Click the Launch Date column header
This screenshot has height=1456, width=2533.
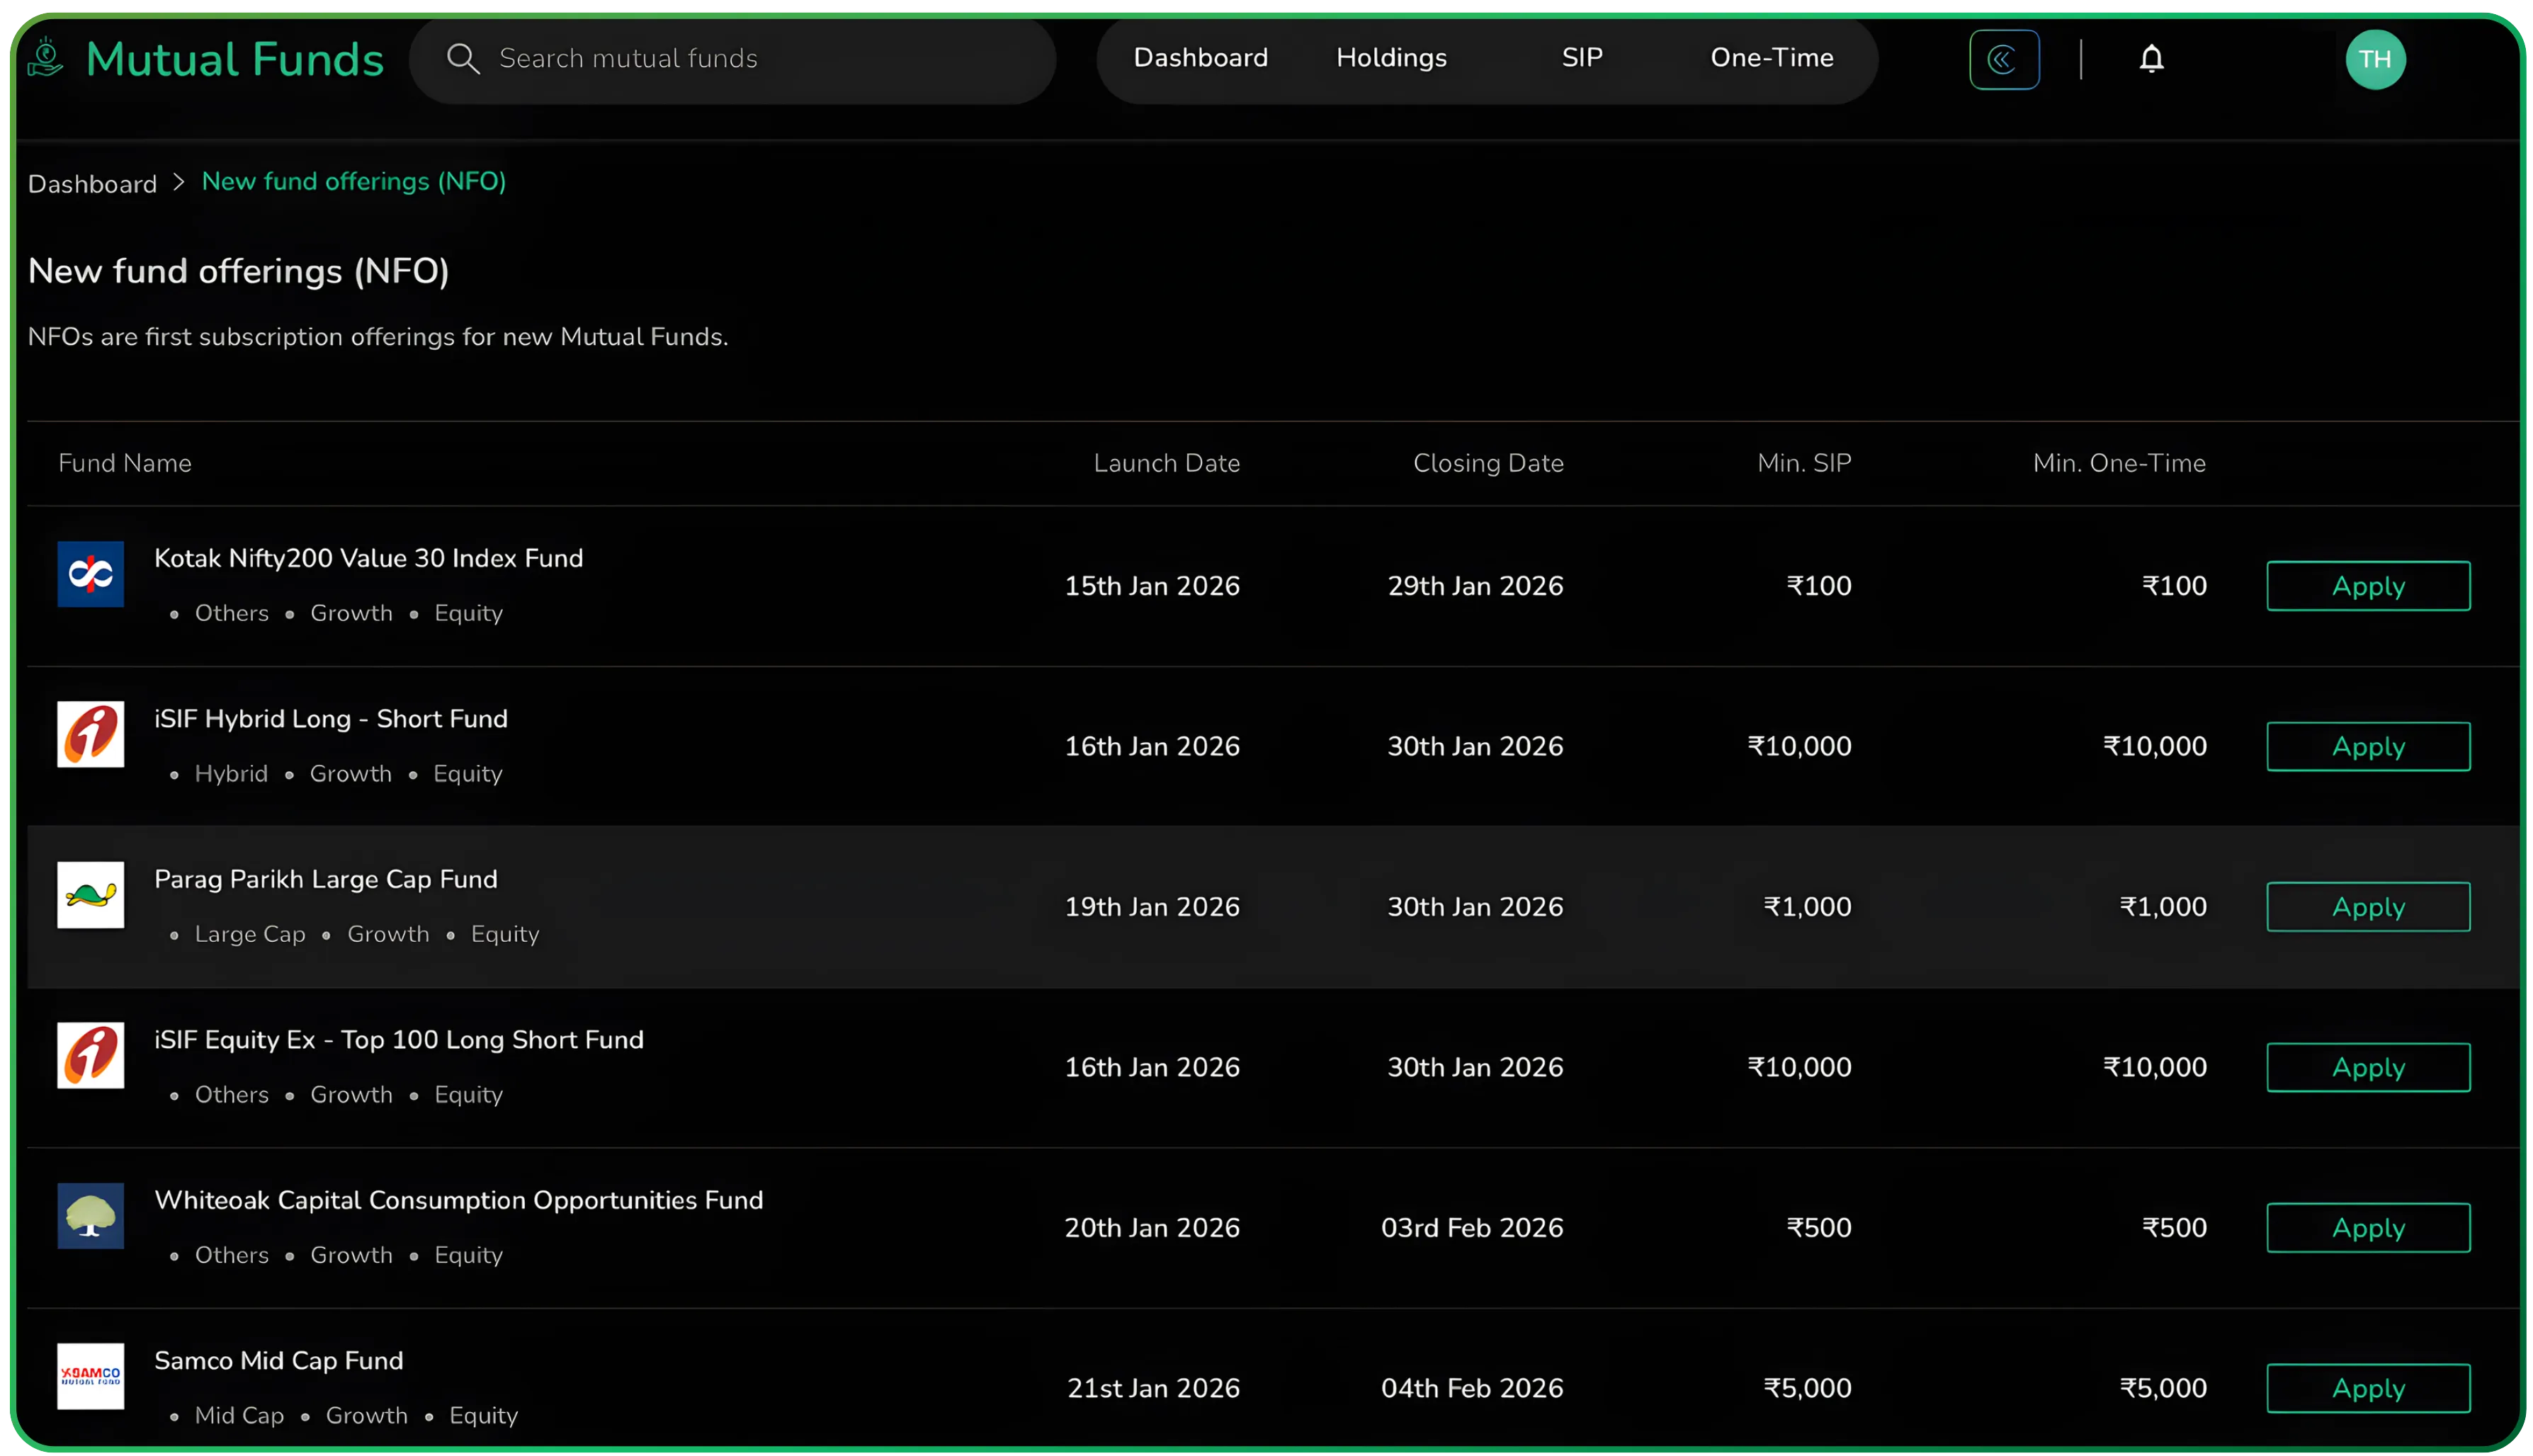[1166, 463]
